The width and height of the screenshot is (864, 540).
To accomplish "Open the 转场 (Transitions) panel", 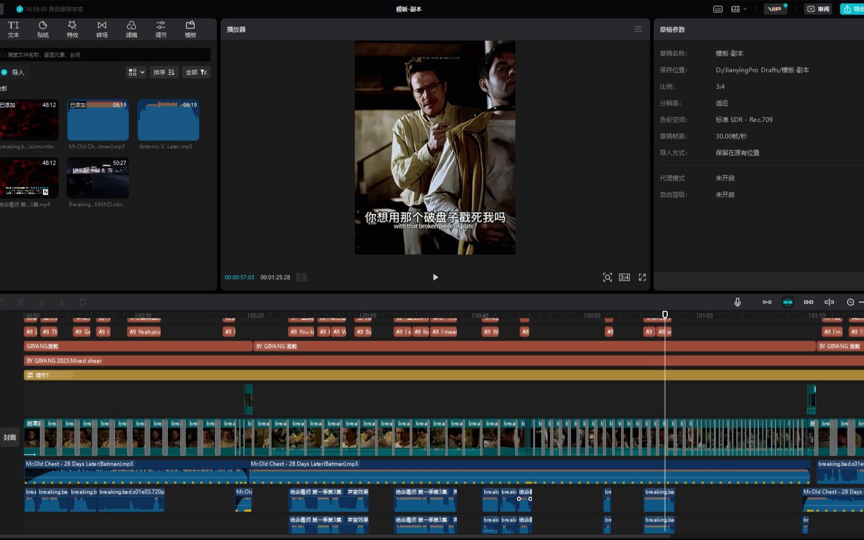I will pos(102,29).
